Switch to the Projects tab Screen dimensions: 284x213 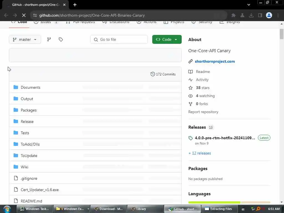pyautogui.click(x=174, y=22)
